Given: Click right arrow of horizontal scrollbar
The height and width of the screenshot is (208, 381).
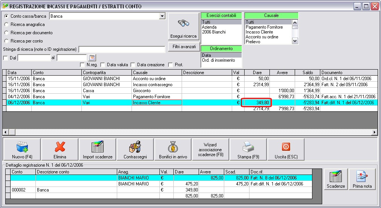Looking at the screenshot, I should pyautogui.click(x=375, y=132).
